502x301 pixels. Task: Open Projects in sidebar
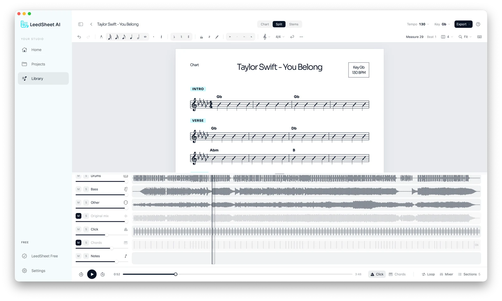click(43, 64)
